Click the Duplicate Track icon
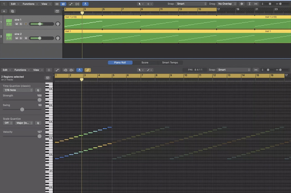 point(12,11)
